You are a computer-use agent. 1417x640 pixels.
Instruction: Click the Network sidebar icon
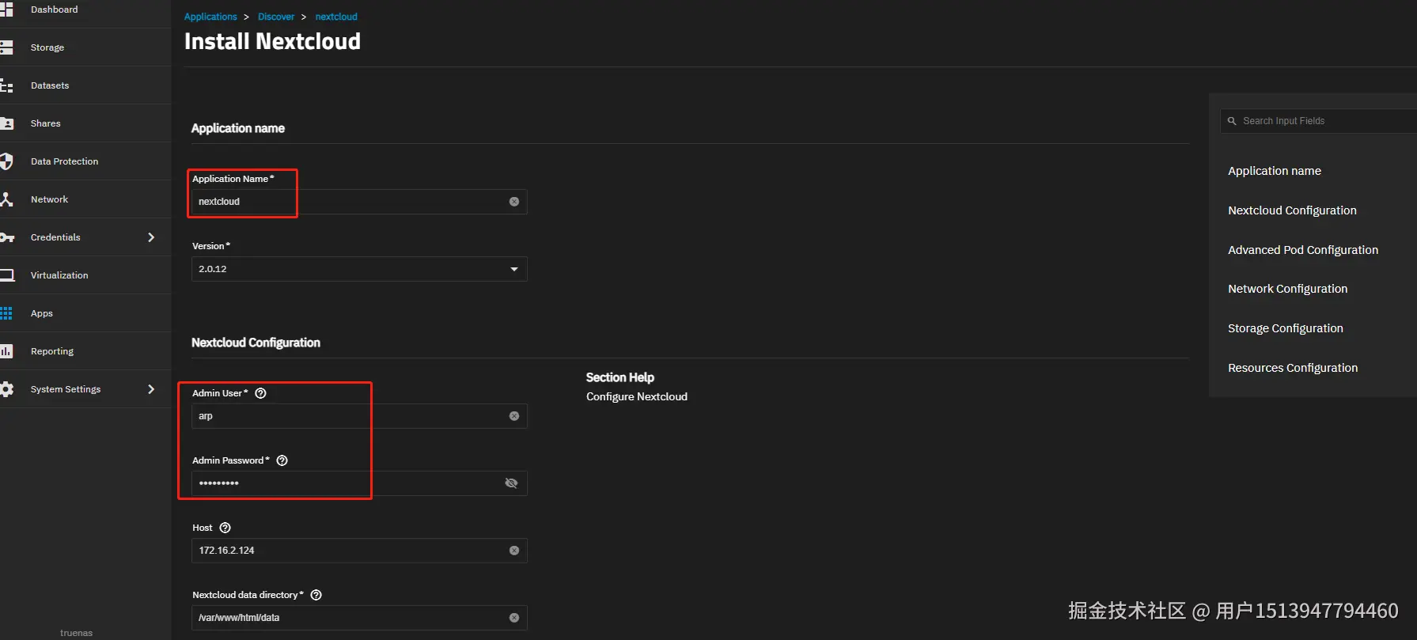click(6, 199)
